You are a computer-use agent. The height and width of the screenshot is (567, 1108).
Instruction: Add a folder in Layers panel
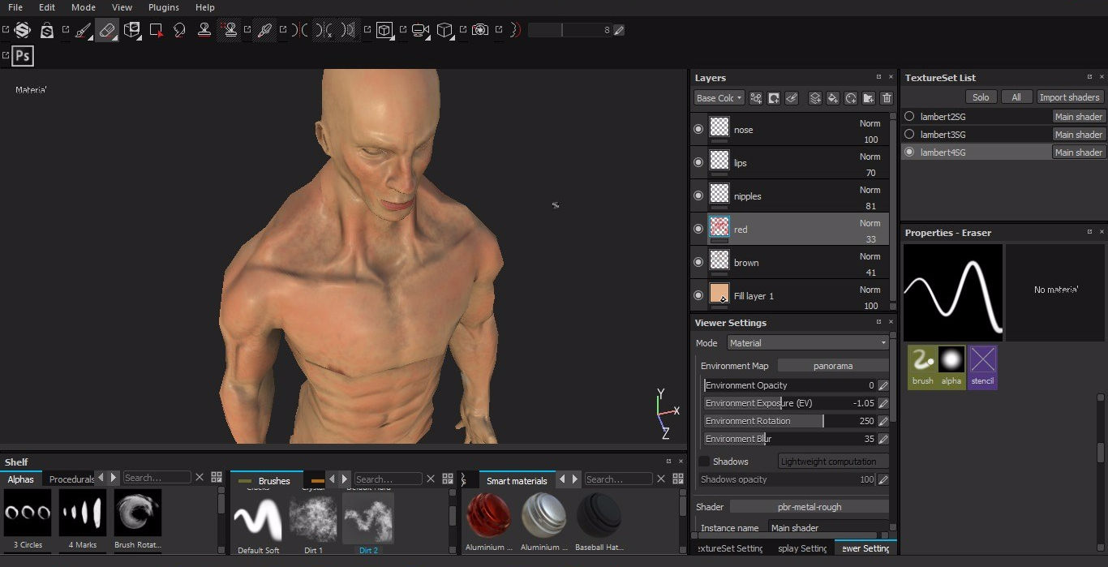(868, 98)
